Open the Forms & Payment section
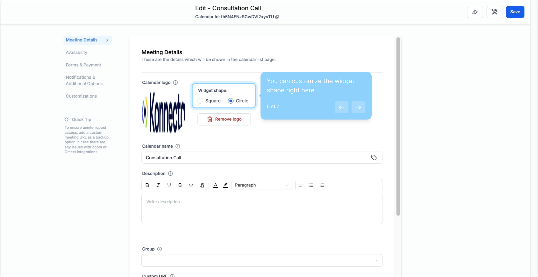This screenshot has height=277, width=538. (83, 65)
